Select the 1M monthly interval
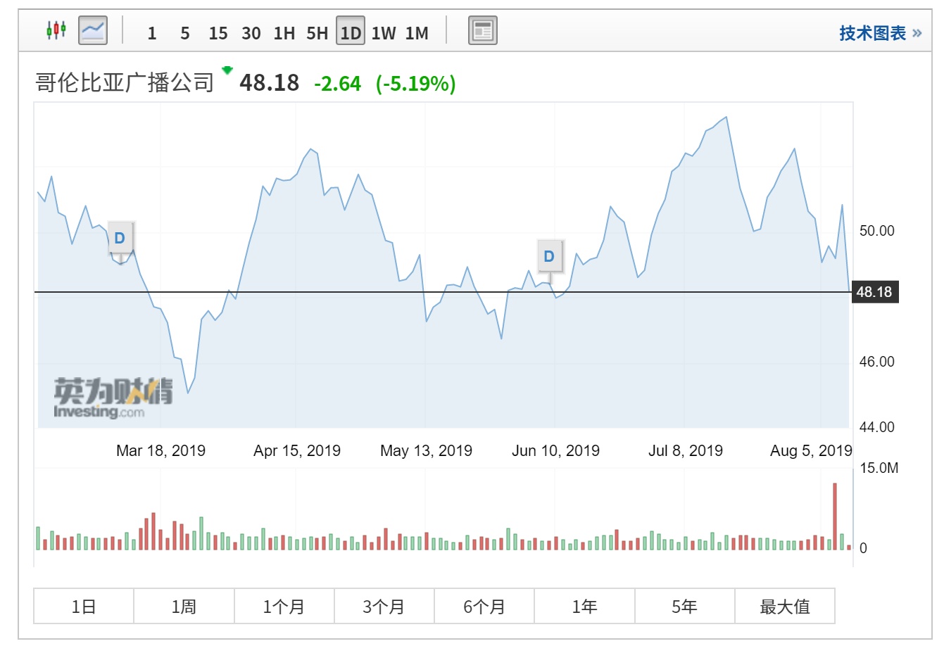 [x=417, y=33]
